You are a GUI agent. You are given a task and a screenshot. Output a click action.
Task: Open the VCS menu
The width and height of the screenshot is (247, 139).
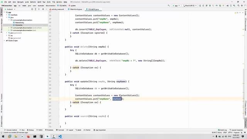point(54,2)
